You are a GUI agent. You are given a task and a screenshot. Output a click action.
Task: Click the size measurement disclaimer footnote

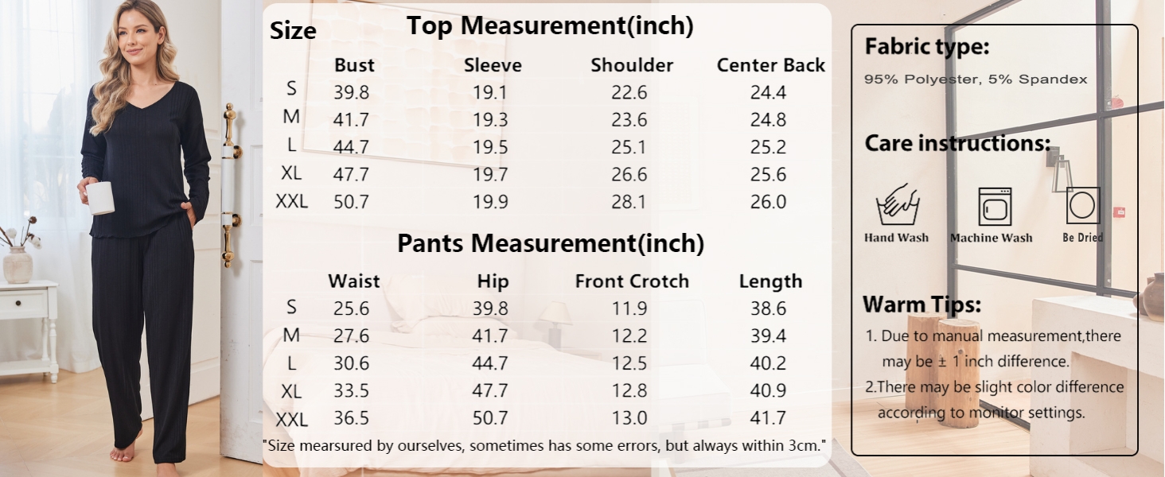[x=546, y=445]
